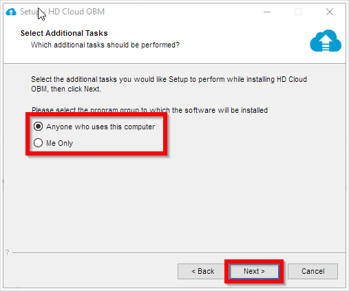Proceed with the Next button
Viewport: 349px width, 291px height.
coord(254,271)
